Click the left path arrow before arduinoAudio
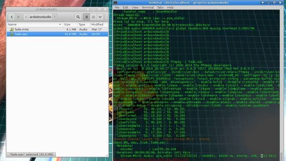This screenshot has width=286, height=161. (x=26, y=17)
